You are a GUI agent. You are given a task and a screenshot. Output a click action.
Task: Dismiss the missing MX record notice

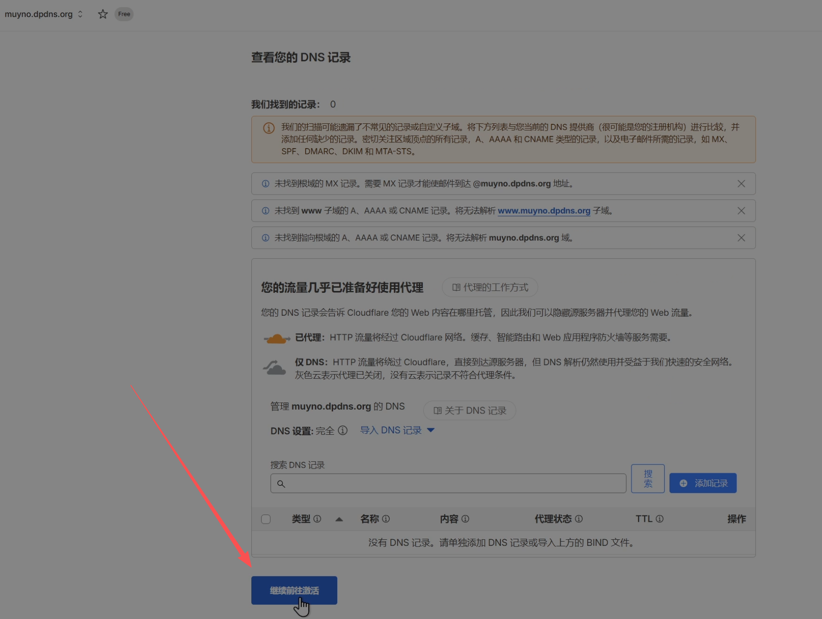tap(741, 184)
